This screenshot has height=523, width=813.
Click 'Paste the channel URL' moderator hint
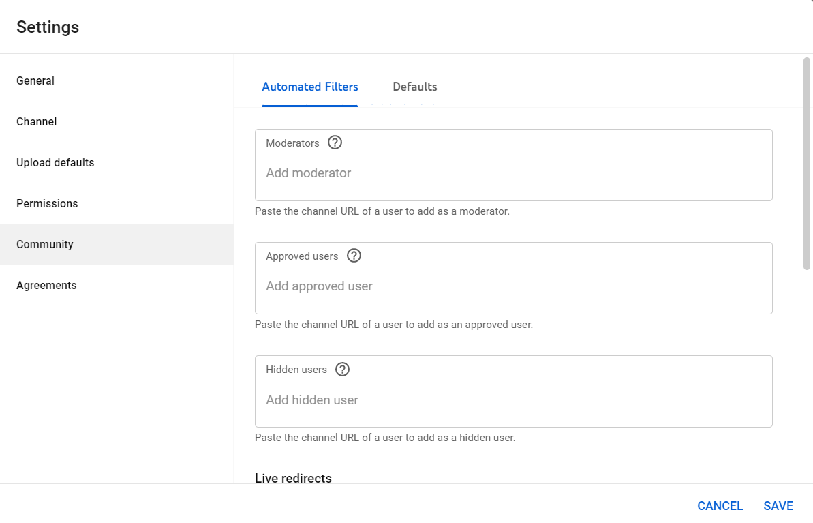[382, 211]
